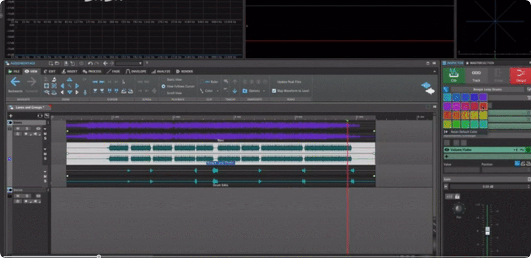Switch to the Edit tab
531x258 pixels.
[49, 71]
